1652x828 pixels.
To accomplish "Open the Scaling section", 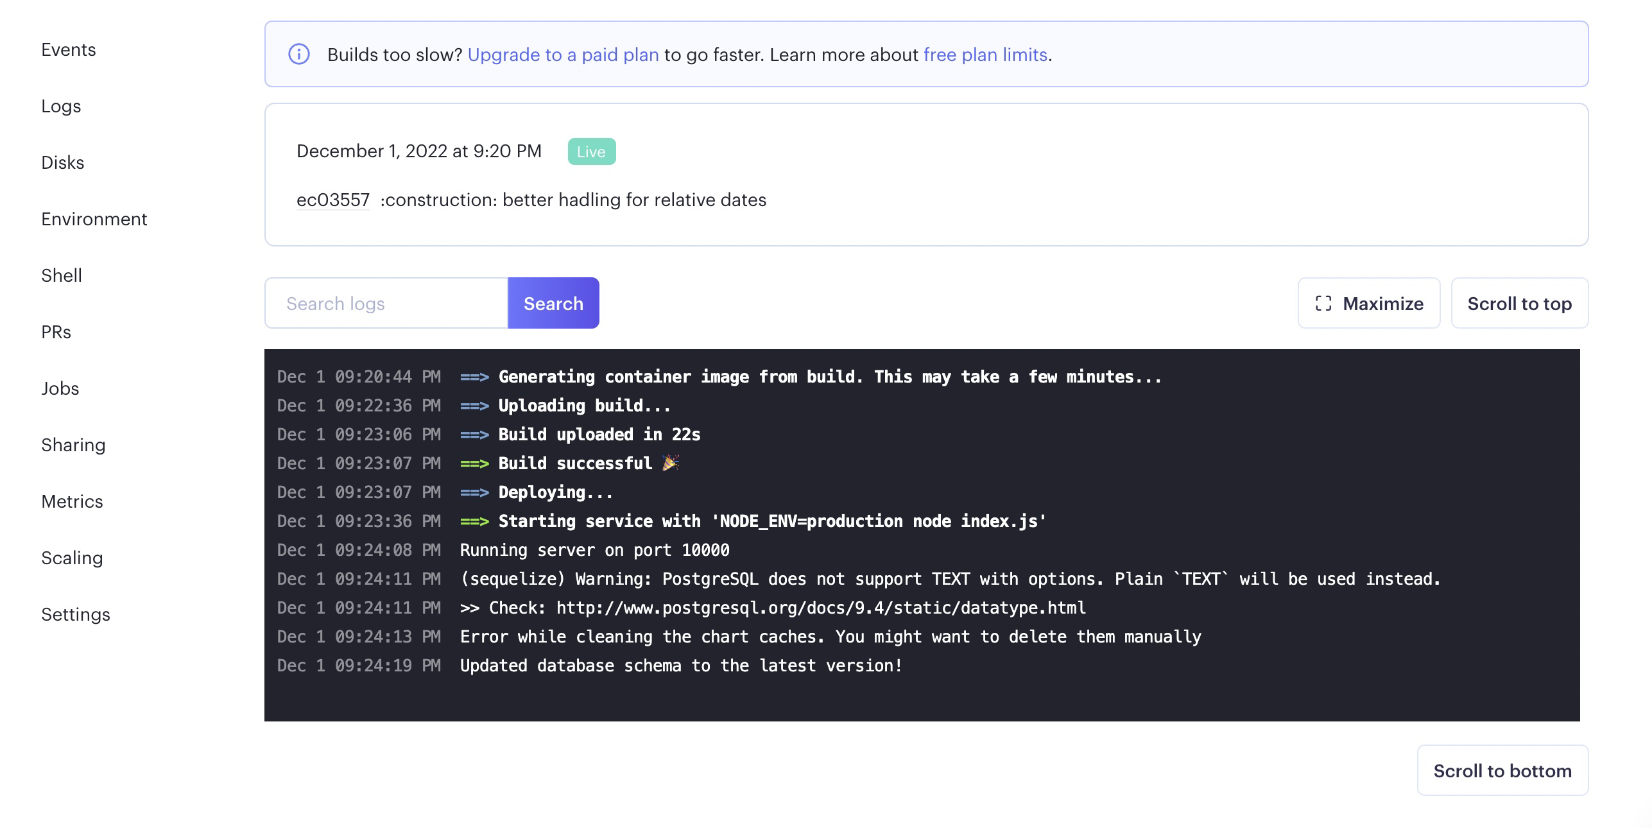I will pyautogui.click(x=71, y=558).
